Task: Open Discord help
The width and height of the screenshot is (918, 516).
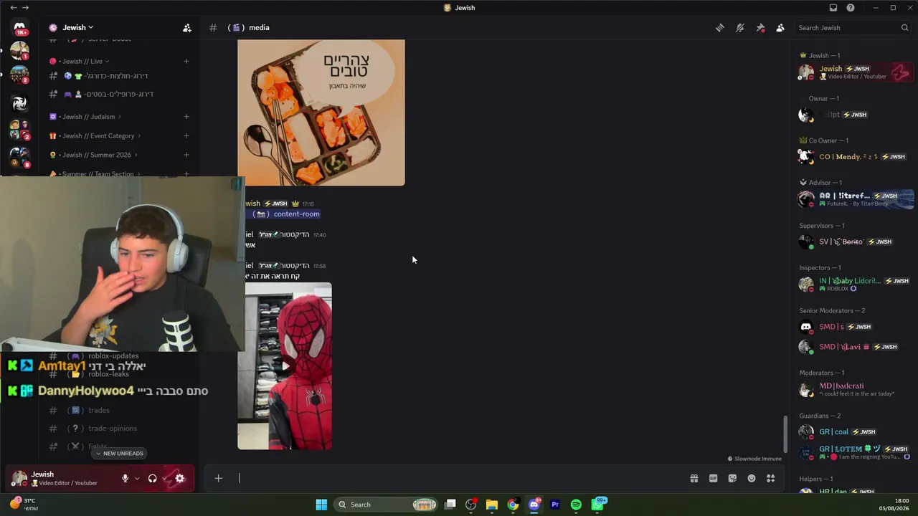Action: point(851,8)
